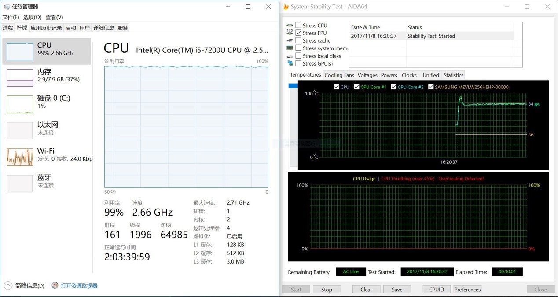Image resolution: width=558 pixels, height=297 pixels.
Task: Click the 2.66 GHz speed value
Action: 152,212
